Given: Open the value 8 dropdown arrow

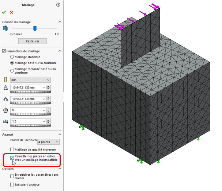Looking at the screenshot, I should pos(44,110).
